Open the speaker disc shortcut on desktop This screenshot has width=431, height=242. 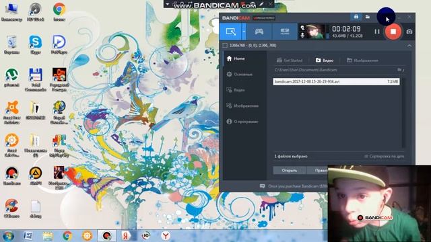(x=36, y=12)
